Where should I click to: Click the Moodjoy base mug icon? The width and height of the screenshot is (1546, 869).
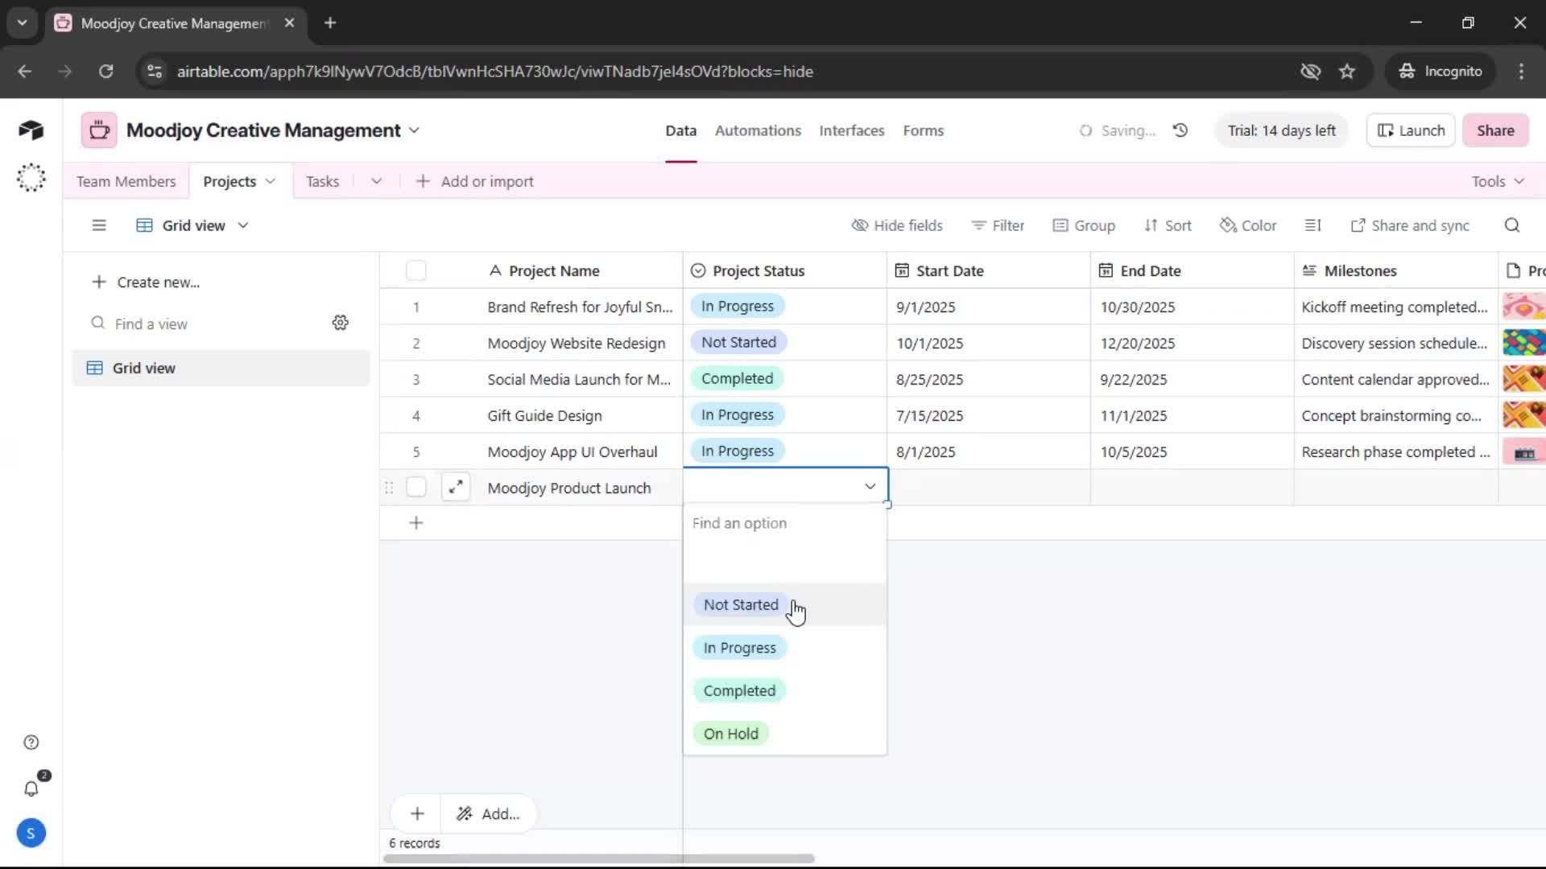99,130
